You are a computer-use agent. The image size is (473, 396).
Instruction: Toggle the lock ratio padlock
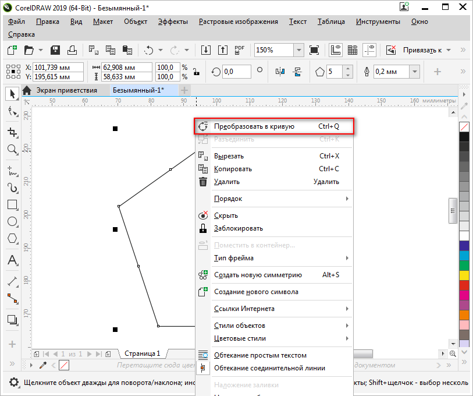tap(196, 72)
